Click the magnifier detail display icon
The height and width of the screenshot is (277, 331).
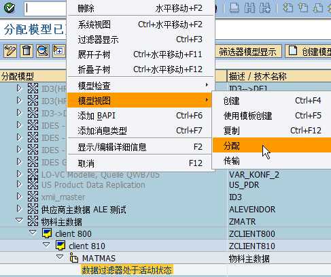(43, 51)
